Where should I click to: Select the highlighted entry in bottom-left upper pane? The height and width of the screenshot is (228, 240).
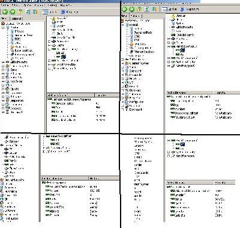point(58,144)
